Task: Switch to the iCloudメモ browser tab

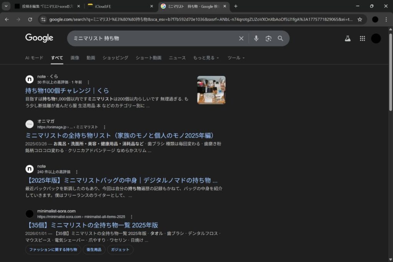Action: (119, 6)
